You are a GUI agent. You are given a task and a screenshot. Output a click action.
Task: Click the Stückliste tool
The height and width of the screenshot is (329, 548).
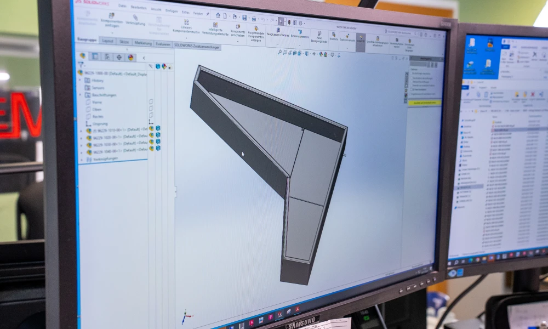(x=334, y=37)
